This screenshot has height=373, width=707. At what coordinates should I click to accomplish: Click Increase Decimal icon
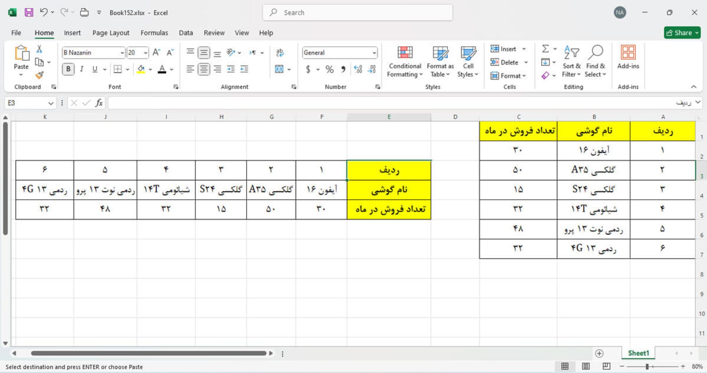pos(358,69)
